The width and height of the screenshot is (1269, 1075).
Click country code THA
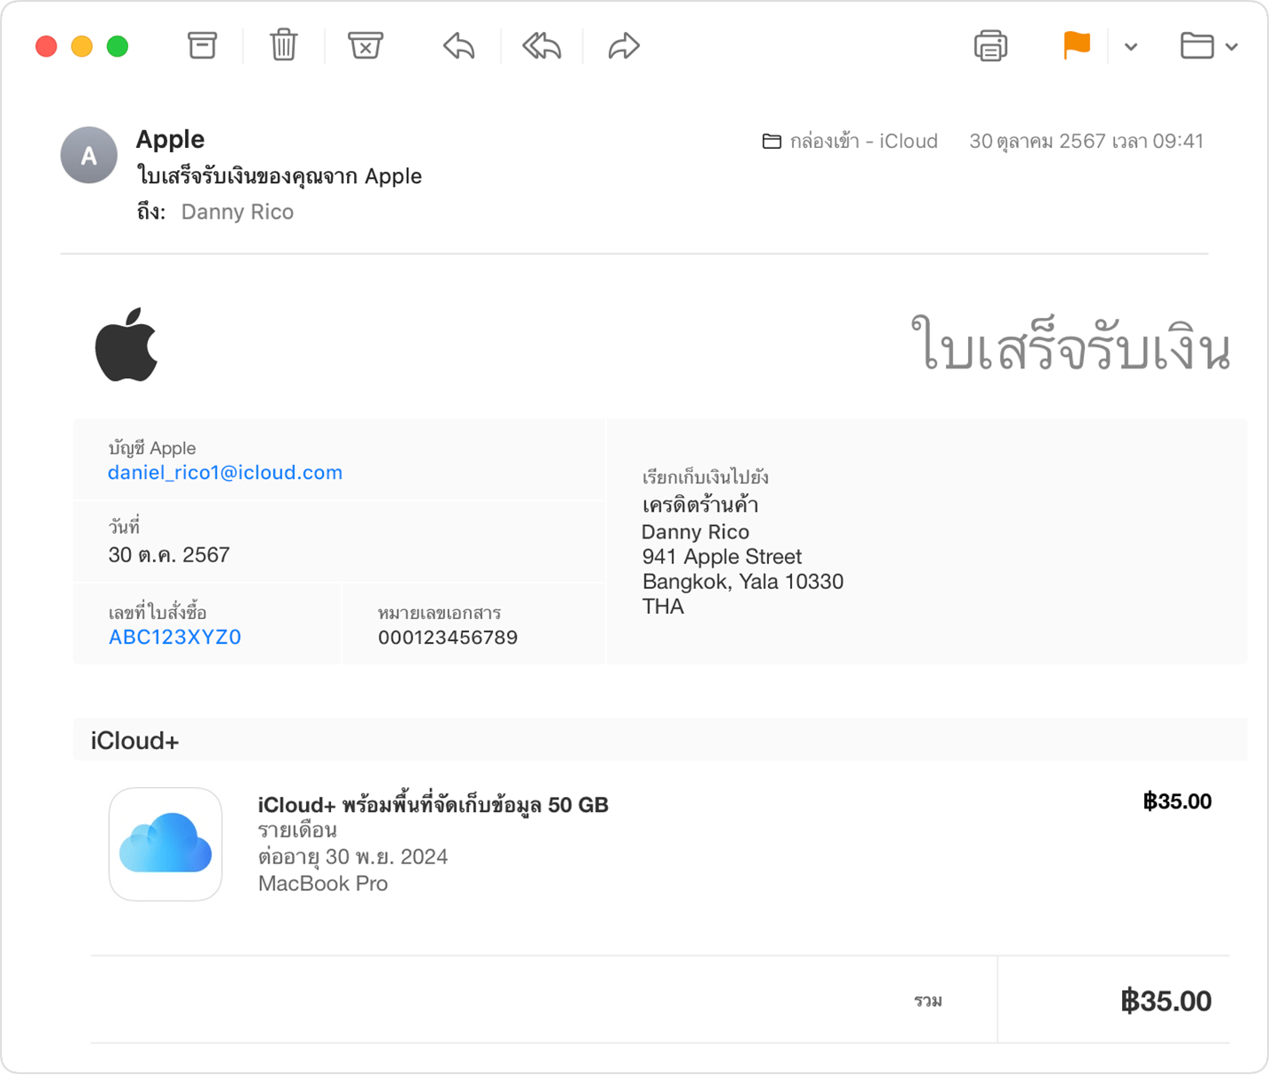tap(664, 607)
